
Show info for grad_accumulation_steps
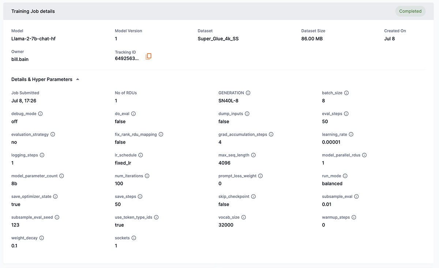[x=271, y=135]
